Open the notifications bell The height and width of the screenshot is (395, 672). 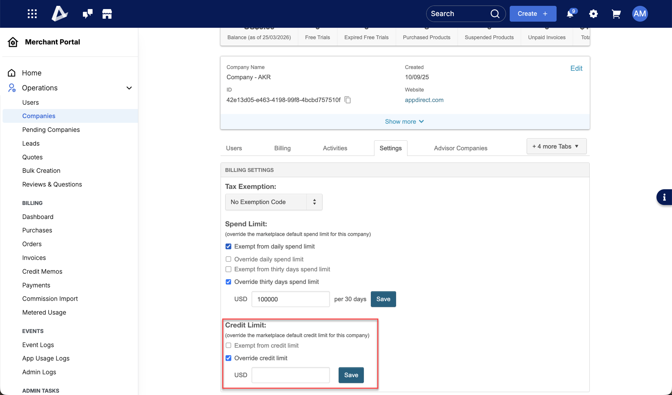tap(570, 14)
